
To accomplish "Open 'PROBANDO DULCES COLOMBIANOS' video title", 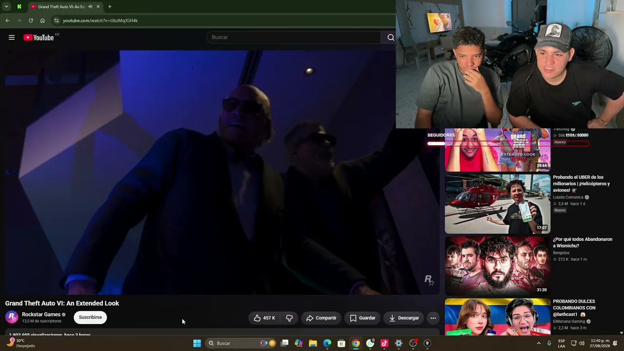I will 574,308.
